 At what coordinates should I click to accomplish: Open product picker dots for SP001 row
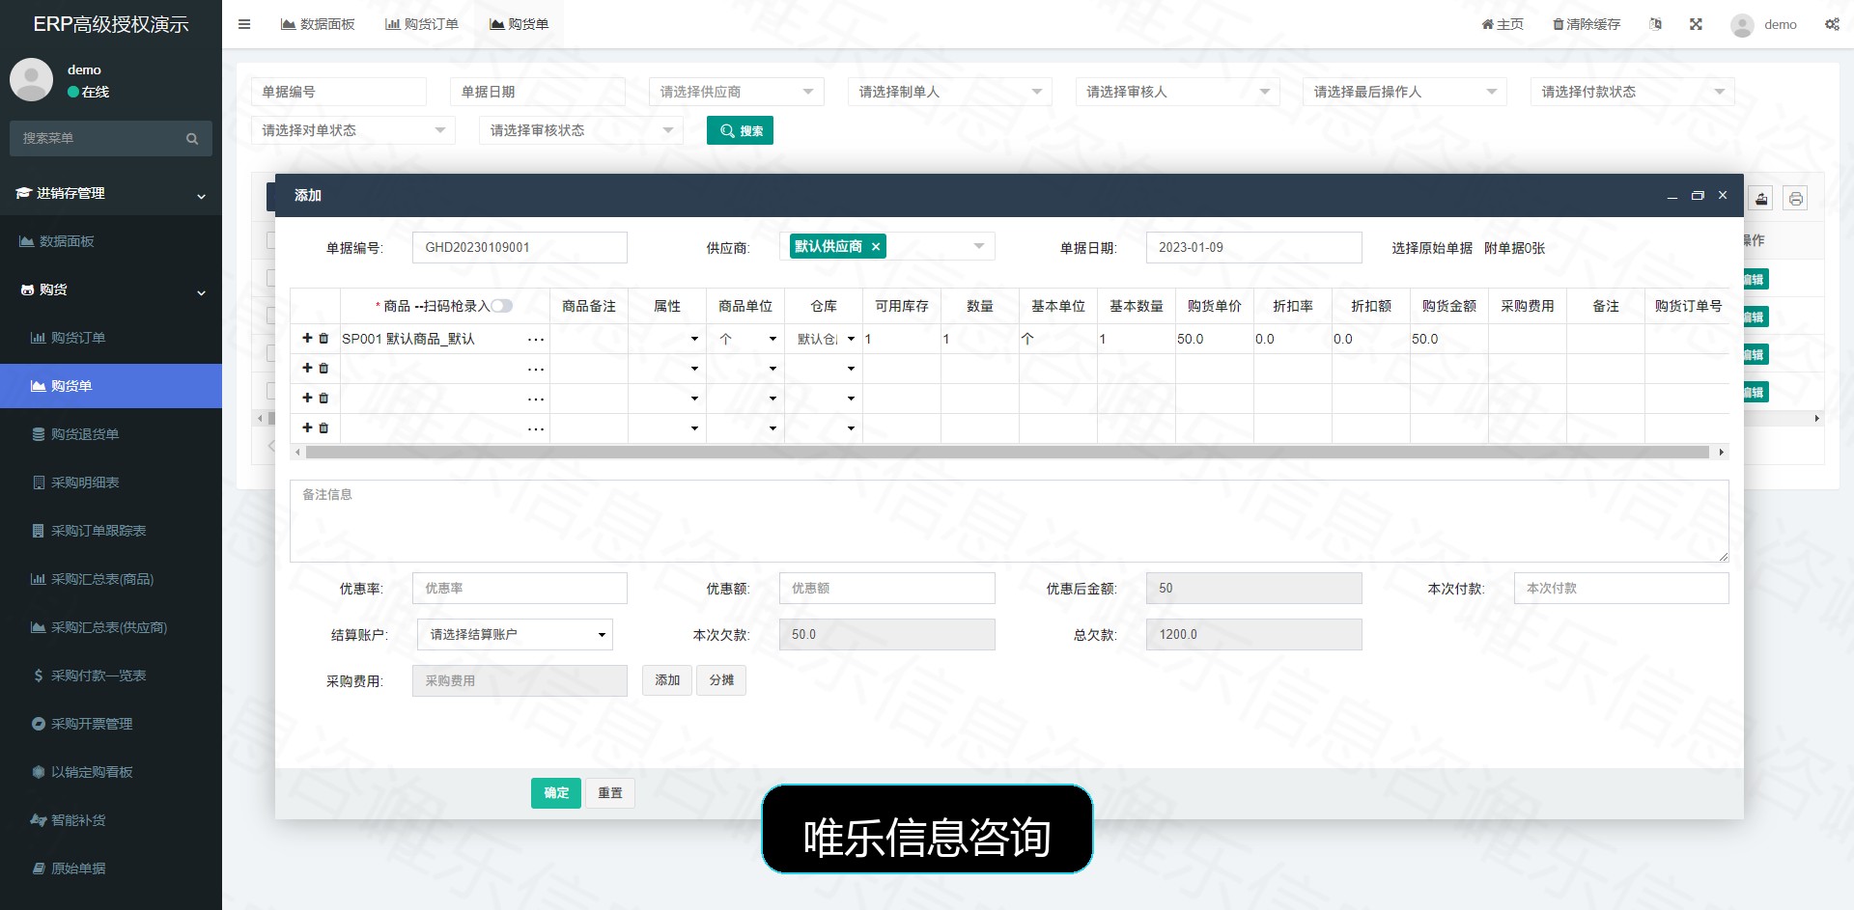(x=536, y=340)
